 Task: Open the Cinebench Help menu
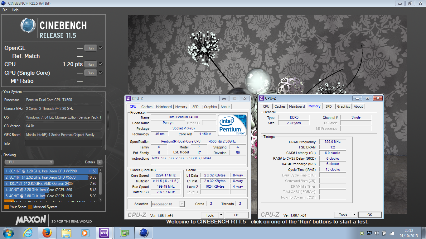(x=15, y=10)
